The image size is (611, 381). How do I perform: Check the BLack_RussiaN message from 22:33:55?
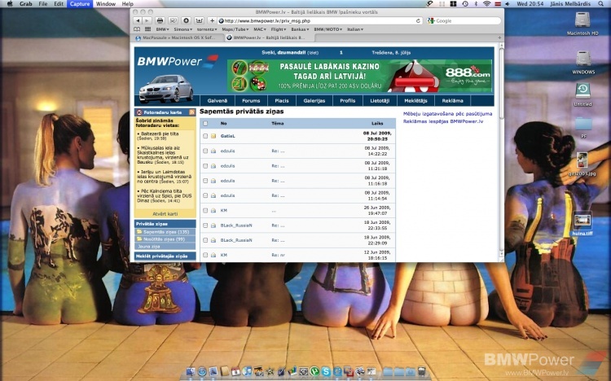pos(205,226)
